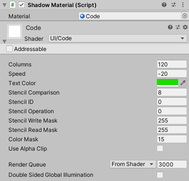Toggle Double Sided Global Illumination

coord(160,175)
